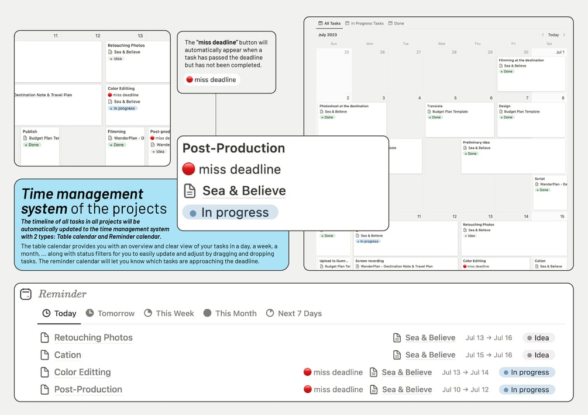Click the large red dot in Post-Production popup
This screenshot has height=415, width=588.
[x=188, y=169]
